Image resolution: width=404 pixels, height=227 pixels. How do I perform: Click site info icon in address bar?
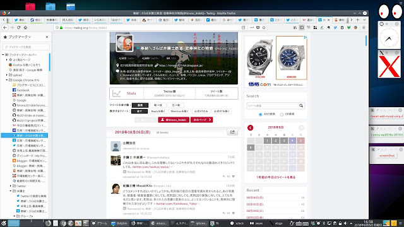57,28
